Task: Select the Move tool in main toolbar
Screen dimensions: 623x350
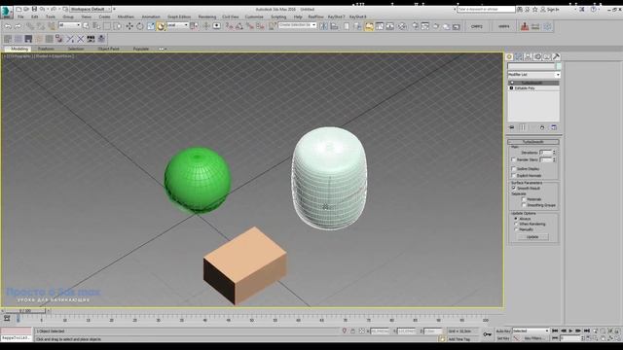Action: pos(129,26)
